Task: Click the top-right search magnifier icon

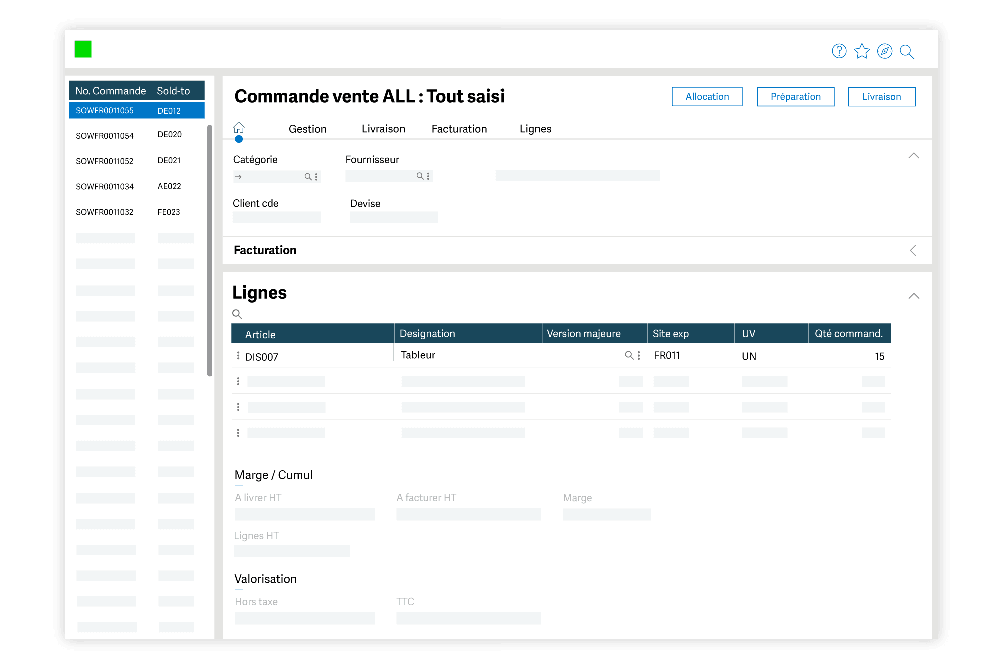Action: tap(907, 52)
